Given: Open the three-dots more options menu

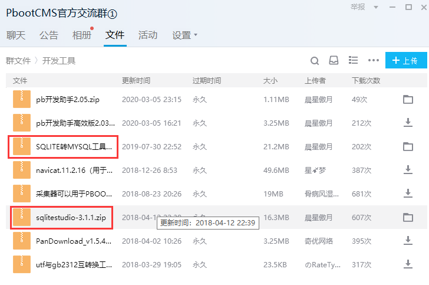Looking at the screenshot, I should pos(373,60).
